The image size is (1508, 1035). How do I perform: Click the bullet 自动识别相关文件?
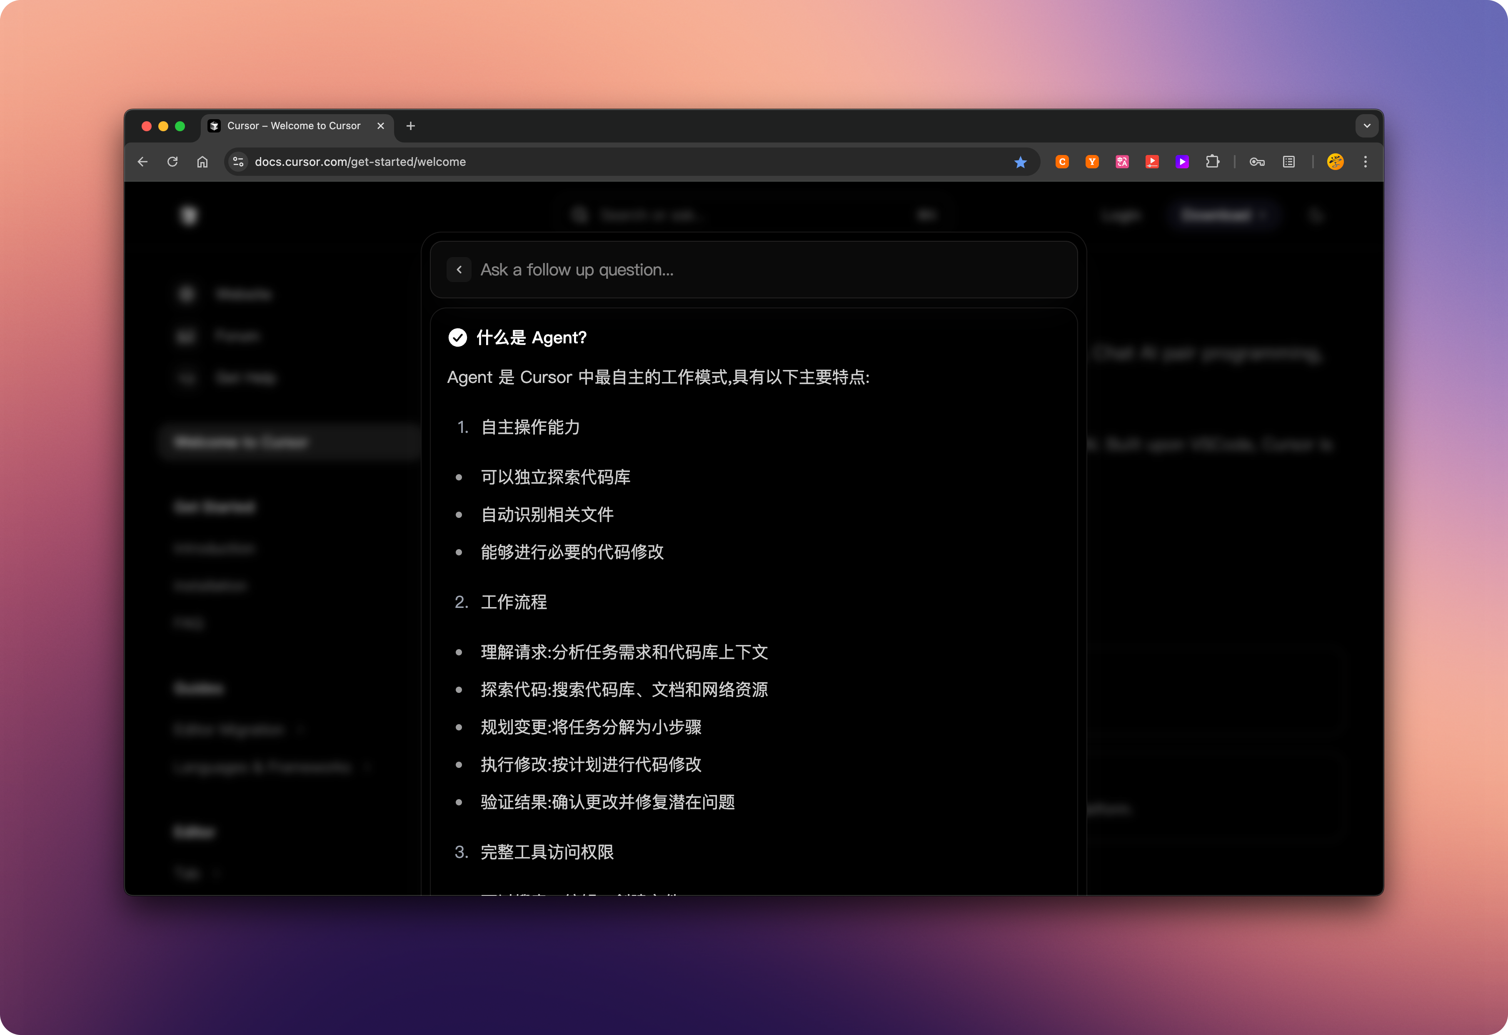(547, 515)
